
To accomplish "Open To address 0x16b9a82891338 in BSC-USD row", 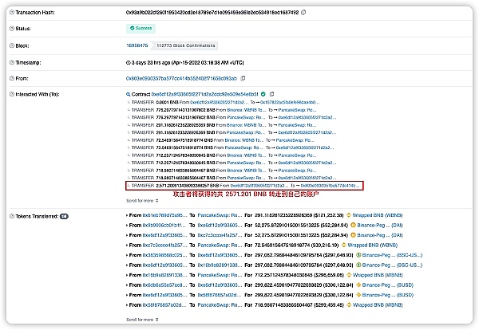I will coord(220,265).
